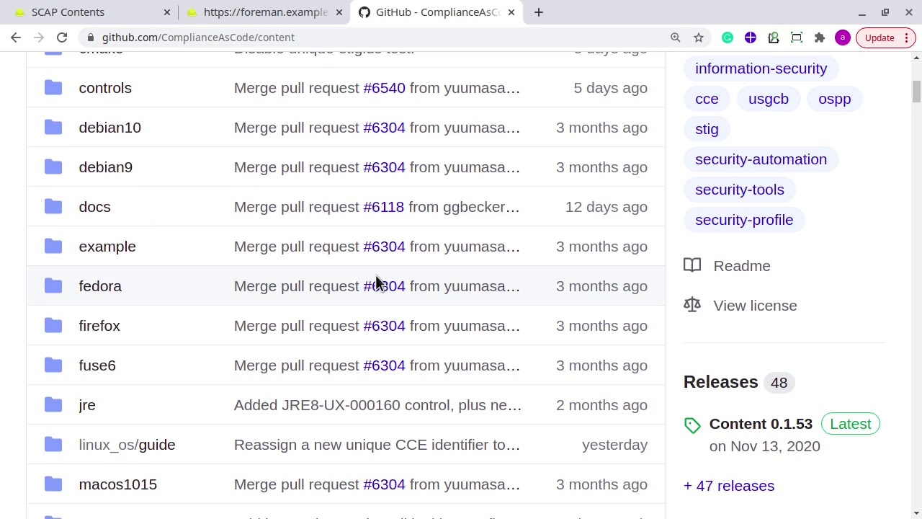Switch to the foreman.example tab
Image resolution: width=922 pixels, height=519 pixels.
tap(265, 12)
